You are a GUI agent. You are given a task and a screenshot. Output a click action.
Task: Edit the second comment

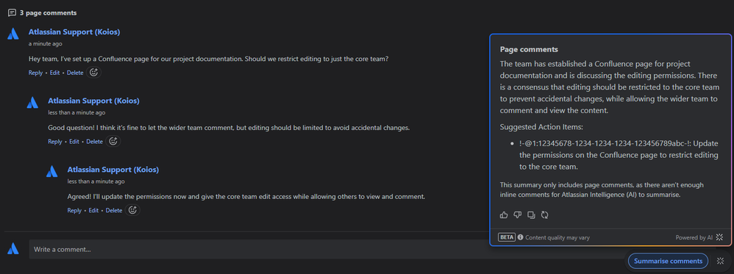coord(74,141)
